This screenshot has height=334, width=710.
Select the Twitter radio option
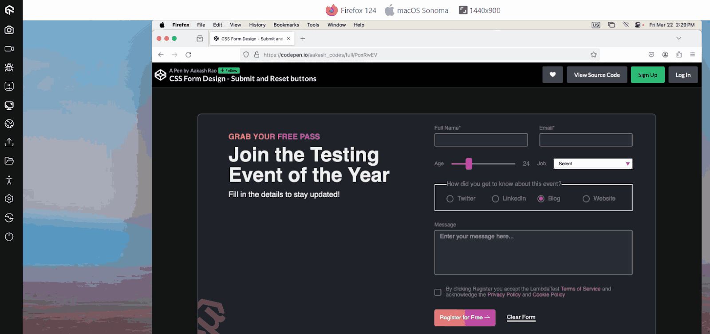tap(450, 199)
